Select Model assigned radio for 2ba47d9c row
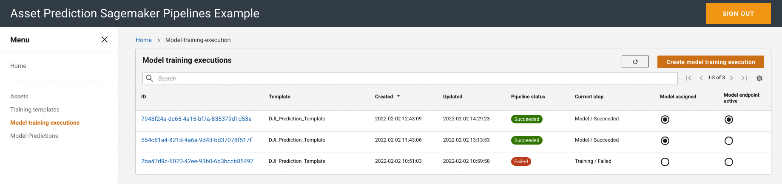The width and height of the screenshot is (782, 184). pyautogui.click(x=665, y=162)
